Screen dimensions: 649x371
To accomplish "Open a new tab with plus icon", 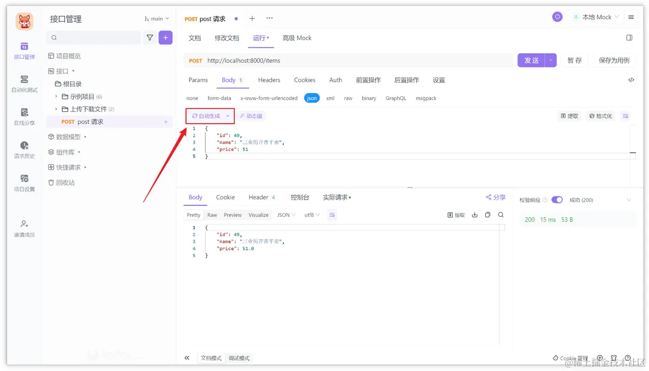I will coord(252,19).
